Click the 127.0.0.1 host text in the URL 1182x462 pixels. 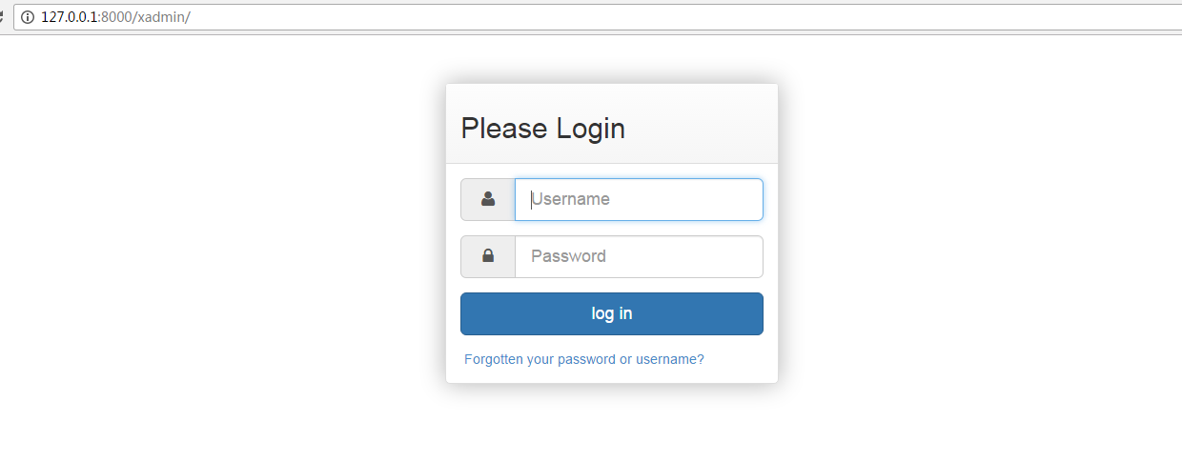(x=70, y=17)
